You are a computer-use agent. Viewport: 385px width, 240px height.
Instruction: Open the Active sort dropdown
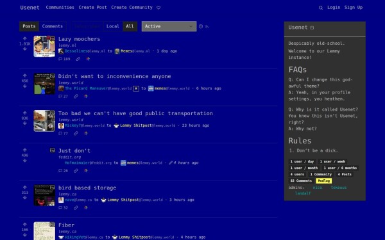point(169,26)
